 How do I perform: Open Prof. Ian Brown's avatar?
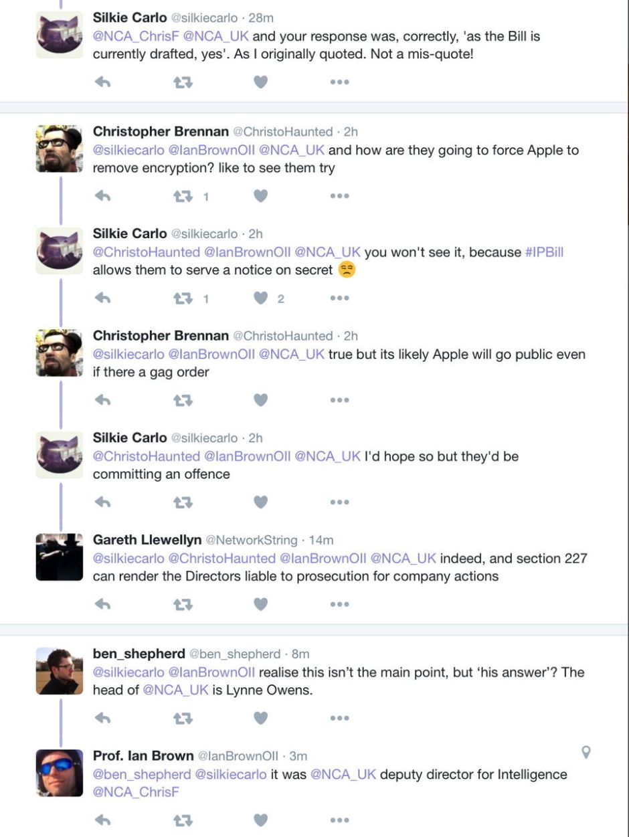[60, 773]
